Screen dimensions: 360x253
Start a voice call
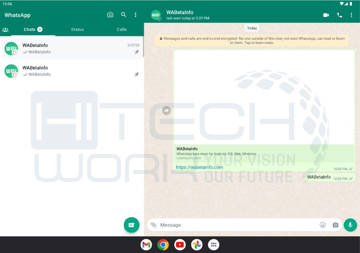pos(339,15)
